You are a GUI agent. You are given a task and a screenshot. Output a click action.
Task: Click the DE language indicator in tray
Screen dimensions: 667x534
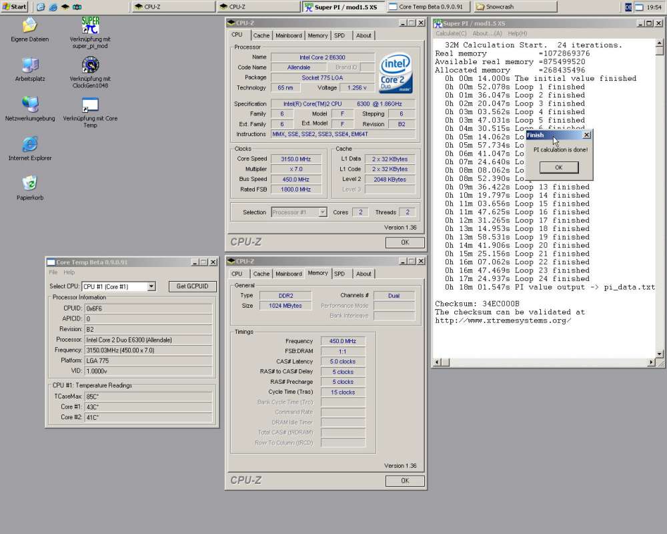(628, 7)
